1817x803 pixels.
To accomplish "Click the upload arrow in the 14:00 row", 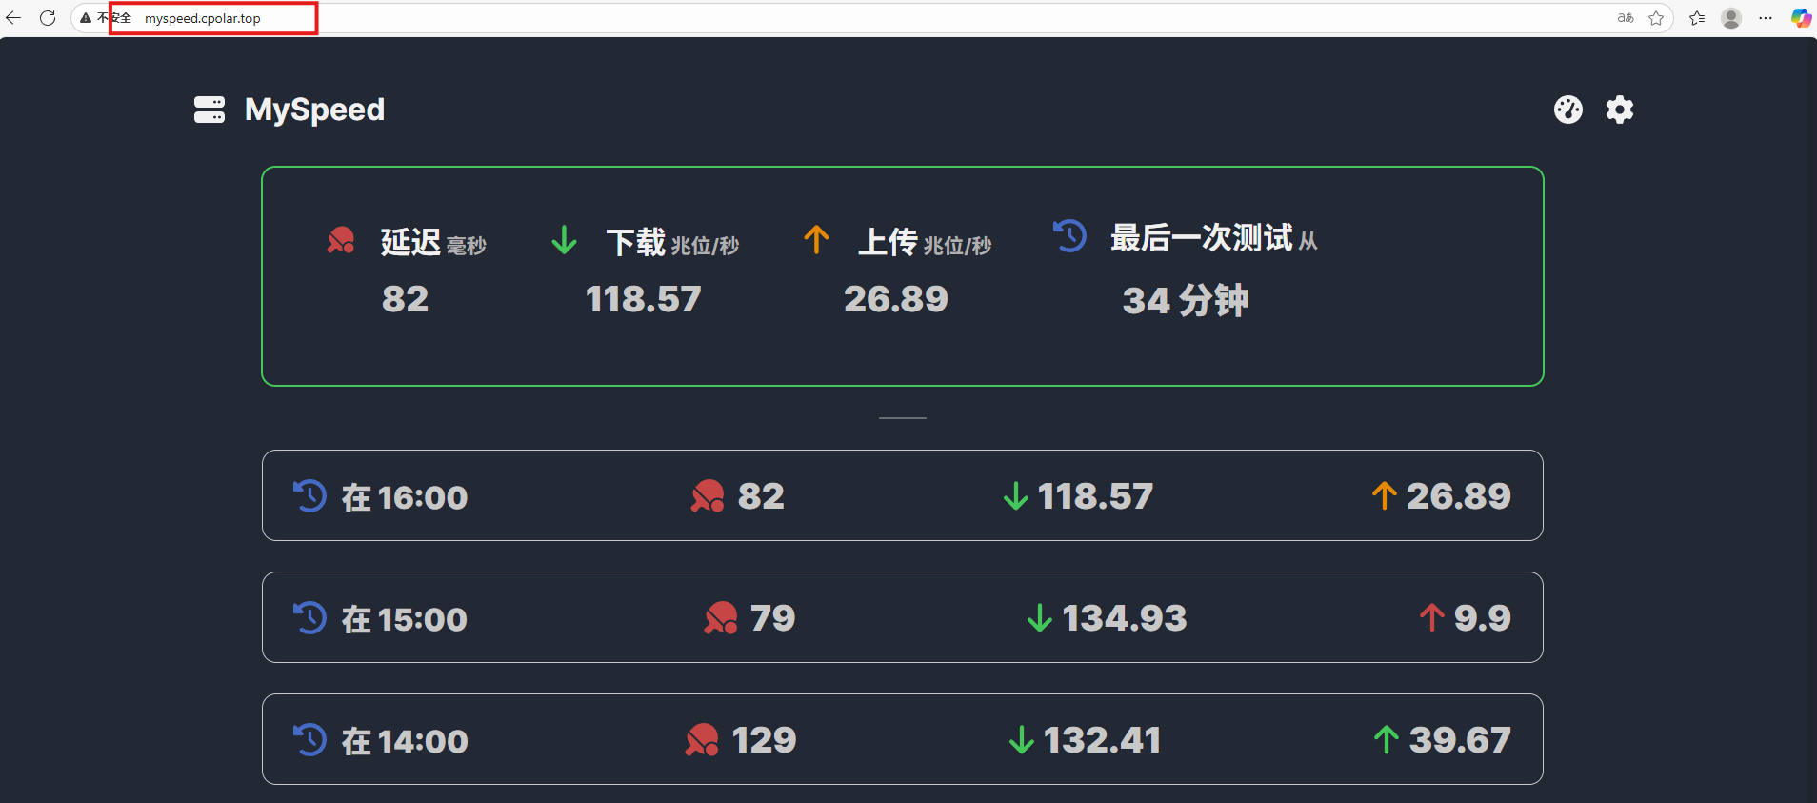I will 1387,739.
